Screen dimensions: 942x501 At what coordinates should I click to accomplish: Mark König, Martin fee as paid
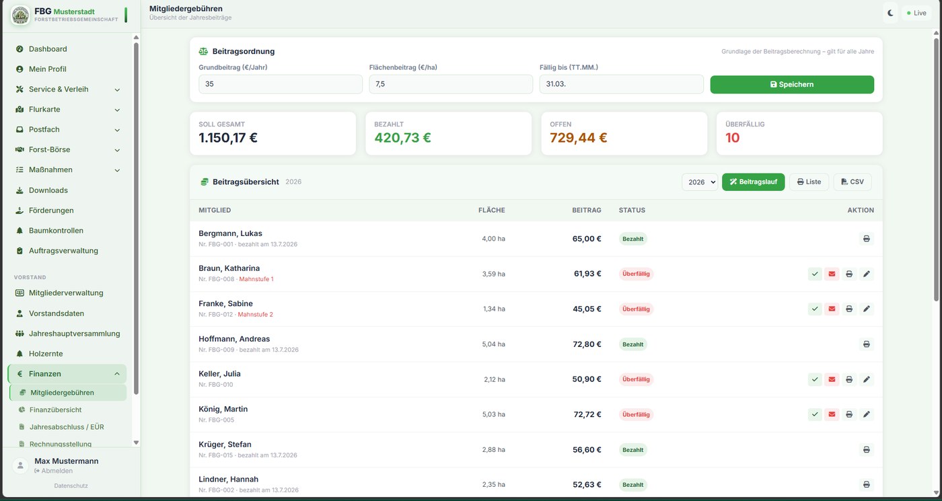coord(815,414)
